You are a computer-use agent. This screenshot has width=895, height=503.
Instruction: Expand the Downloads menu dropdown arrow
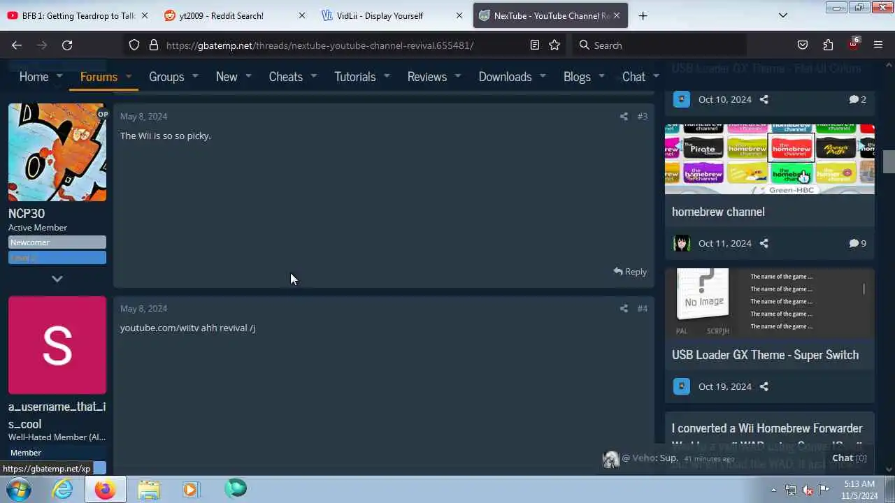[543, 76]
